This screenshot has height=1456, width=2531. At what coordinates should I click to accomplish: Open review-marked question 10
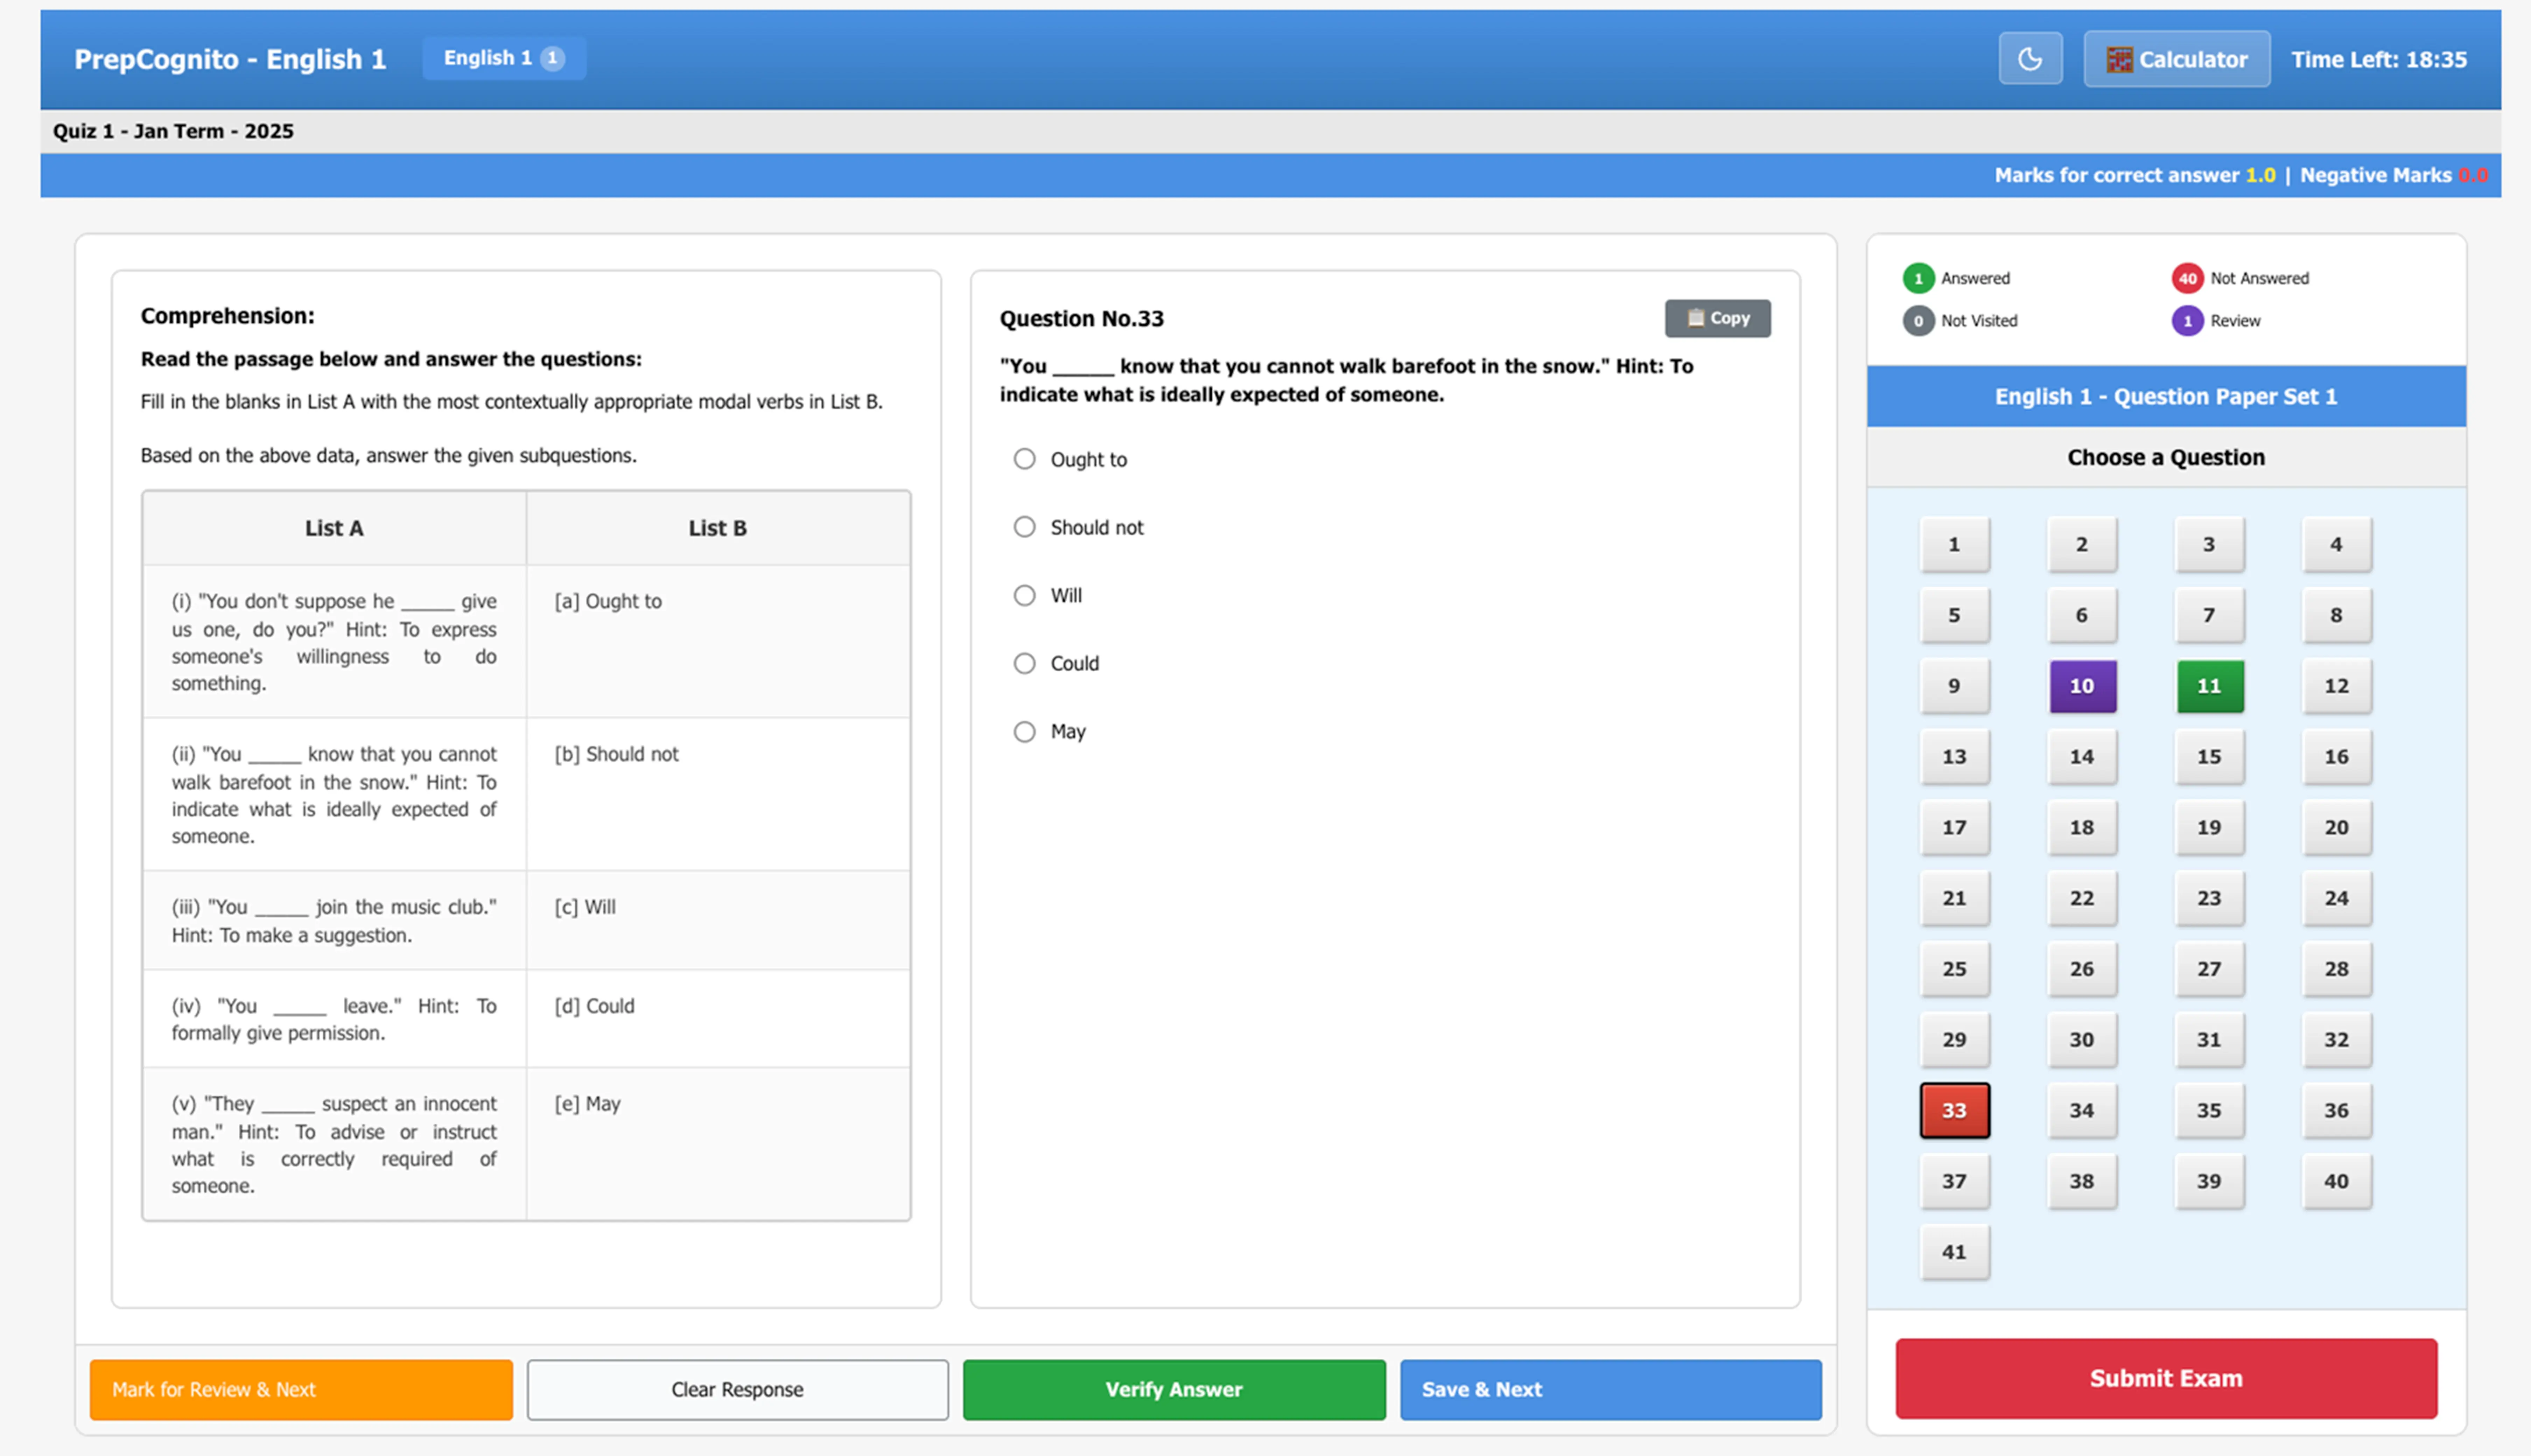[2082, 686]
